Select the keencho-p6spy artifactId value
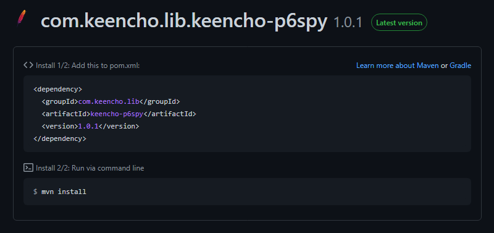 (117, 114)
